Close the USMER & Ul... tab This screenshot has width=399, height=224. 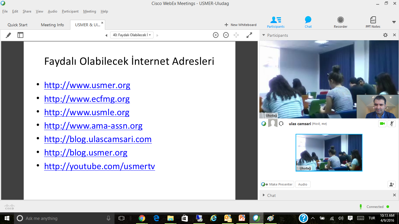point(102,23)
